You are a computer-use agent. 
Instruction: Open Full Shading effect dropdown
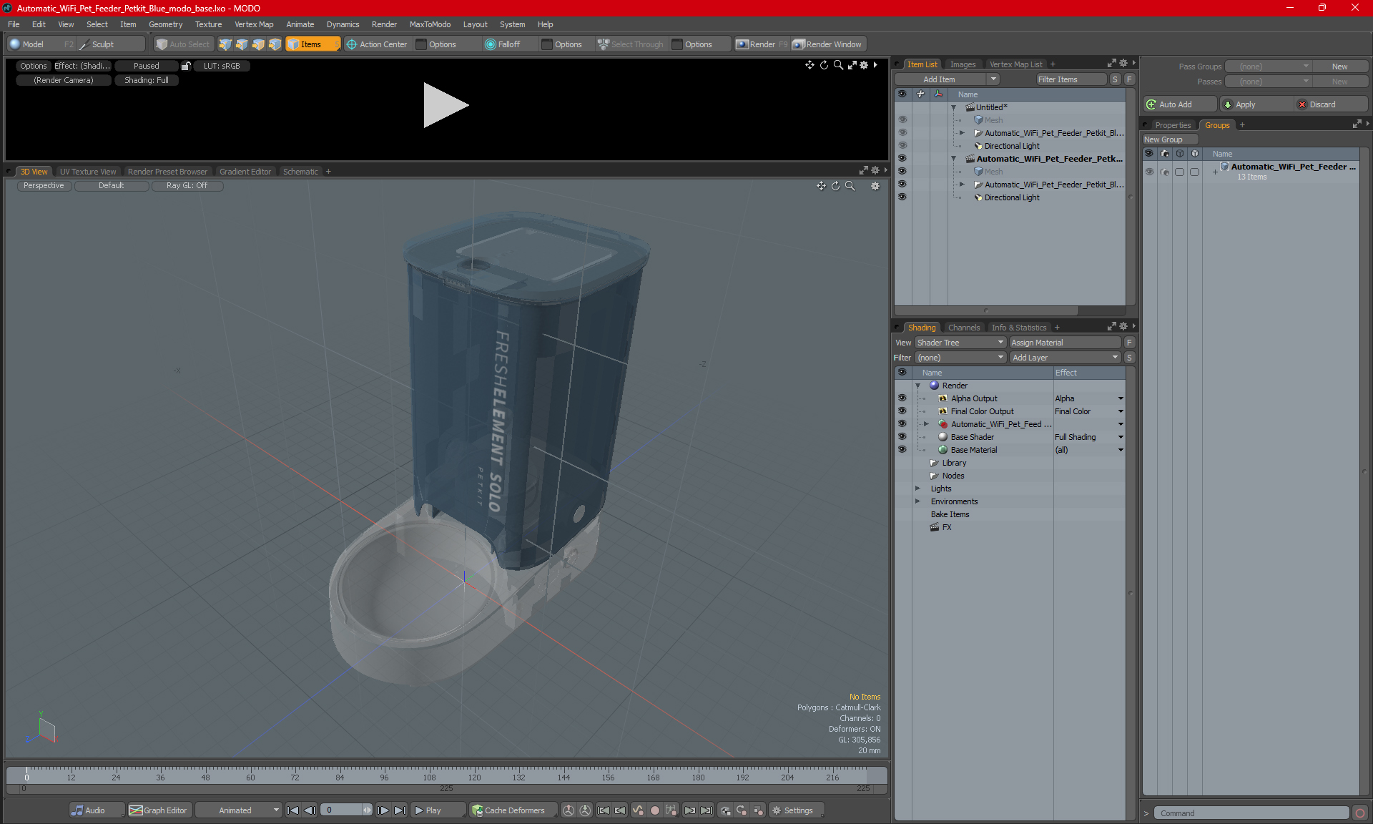[1121, 437]
